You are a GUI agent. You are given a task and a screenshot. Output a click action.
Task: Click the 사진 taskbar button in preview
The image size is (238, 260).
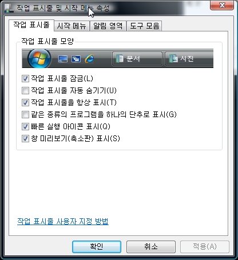click(189, 58)
